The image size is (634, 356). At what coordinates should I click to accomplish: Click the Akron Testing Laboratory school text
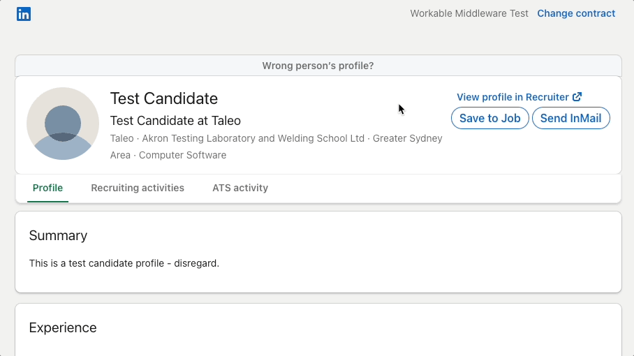[x=253, y=138]
